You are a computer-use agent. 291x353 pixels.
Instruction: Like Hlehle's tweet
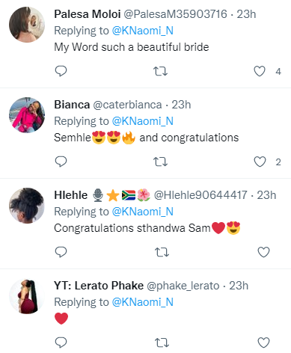(263, 252)
